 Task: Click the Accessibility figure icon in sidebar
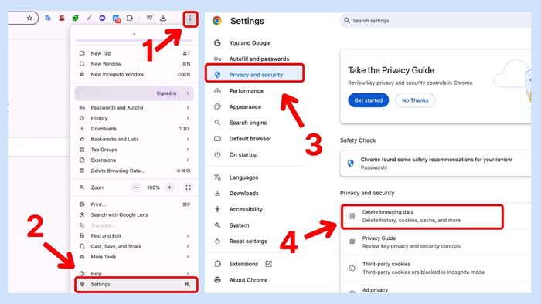[217, 209]
